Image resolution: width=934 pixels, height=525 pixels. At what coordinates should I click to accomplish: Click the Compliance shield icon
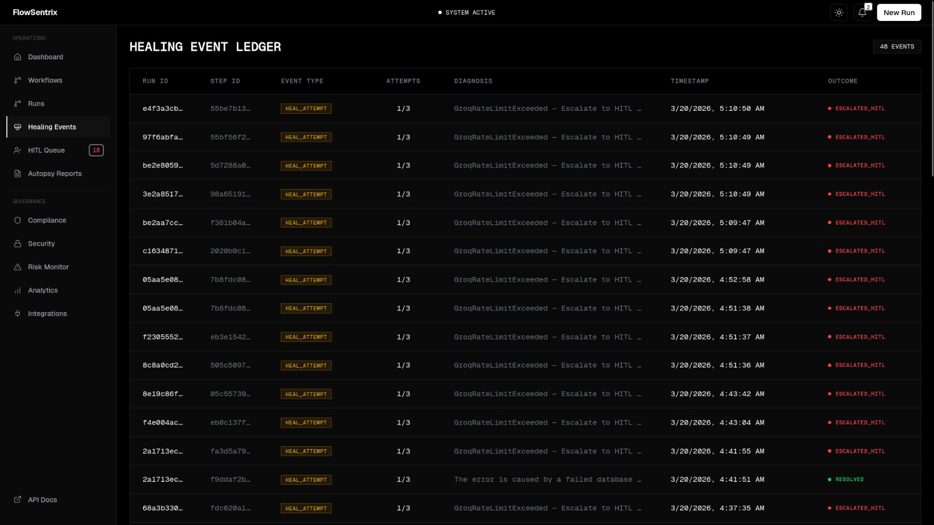[18, 220]
